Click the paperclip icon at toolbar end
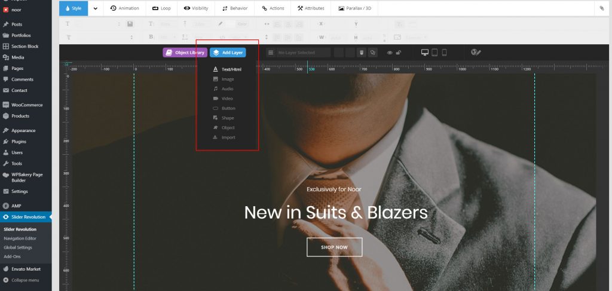The width and height of the screenshot is (612, 291). (601, 8)
